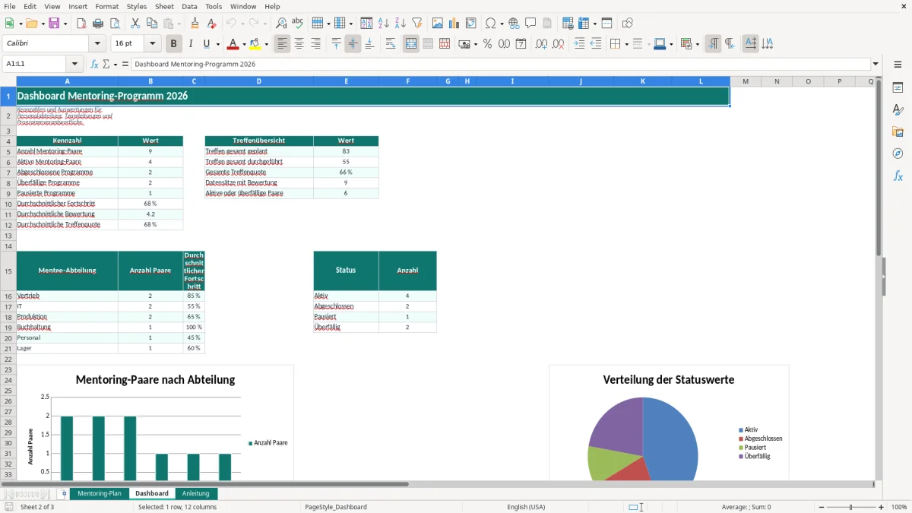Save the spreadsheet with the floppy icon
Viewport: 912px width, 513px height.
(x=53, y=24)
